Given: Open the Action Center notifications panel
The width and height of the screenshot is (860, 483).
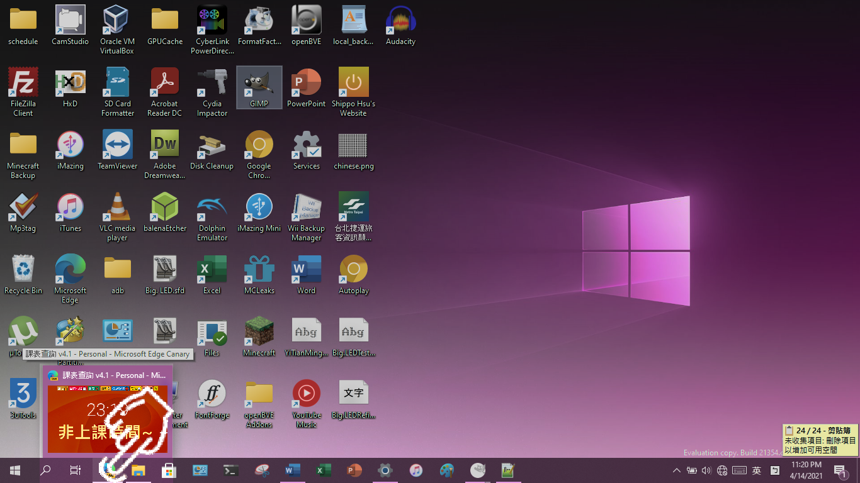Looking at the screenshot, I should click(840, 470).
